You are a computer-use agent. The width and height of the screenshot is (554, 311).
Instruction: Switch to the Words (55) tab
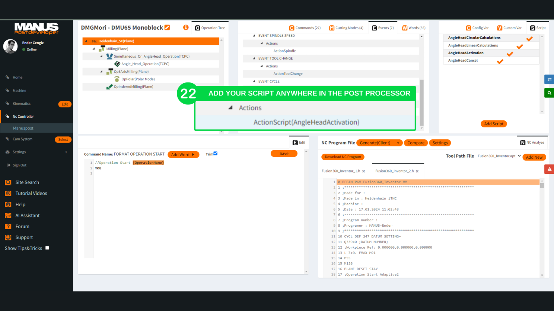[414, 28]
